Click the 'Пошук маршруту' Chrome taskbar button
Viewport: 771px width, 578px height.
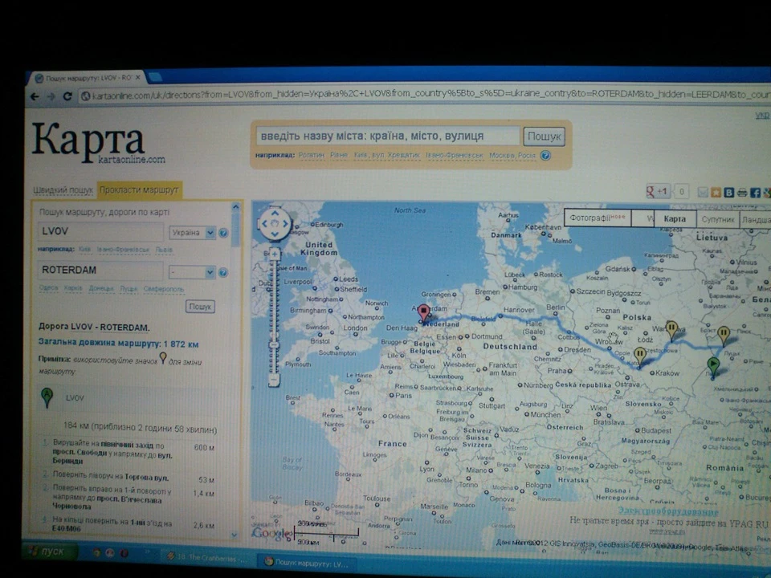pyautogui.click(x=306, y=563)
